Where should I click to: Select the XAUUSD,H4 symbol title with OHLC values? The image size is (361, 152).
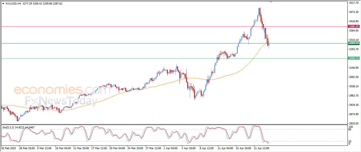34,4
